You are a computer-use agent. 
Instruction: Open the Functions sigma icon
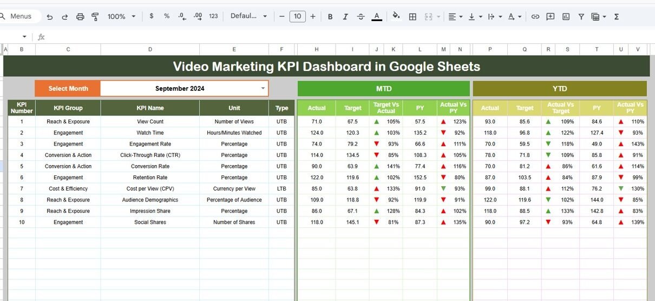click(617, 17)
